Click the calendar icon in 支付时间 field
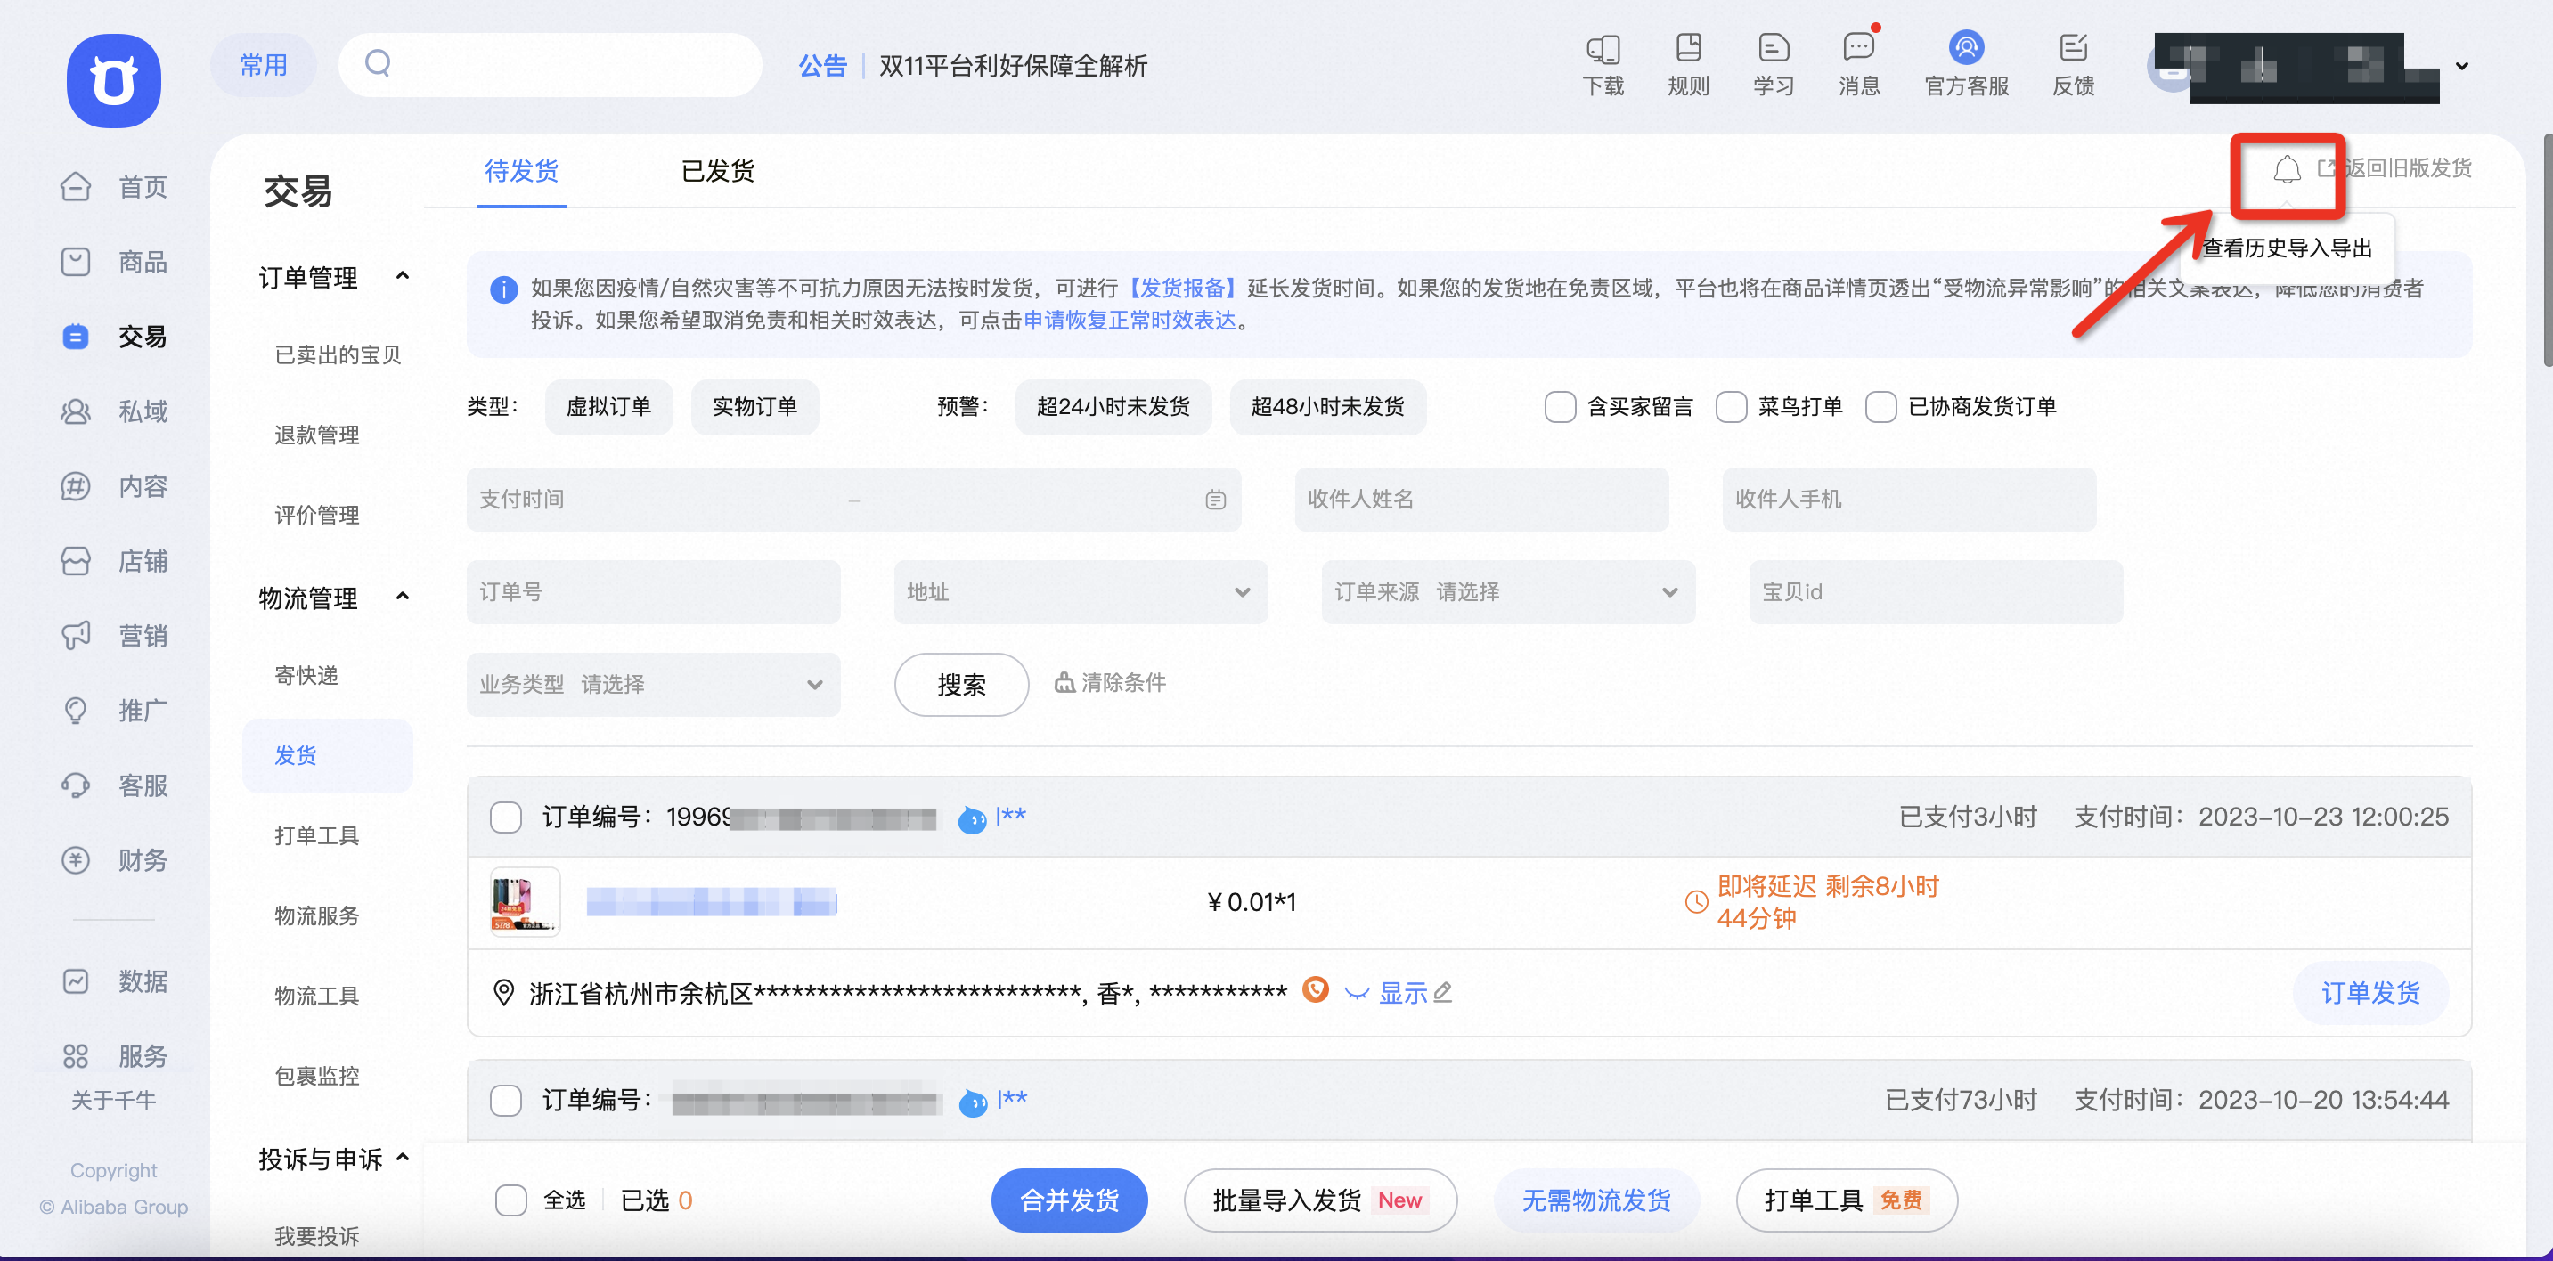This screenshot has width=2553, height=1261. tap(1215, 500)
